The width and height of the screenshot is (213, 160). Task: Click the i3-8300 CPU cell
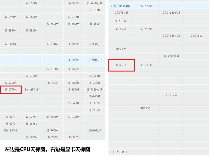(74, 137)
